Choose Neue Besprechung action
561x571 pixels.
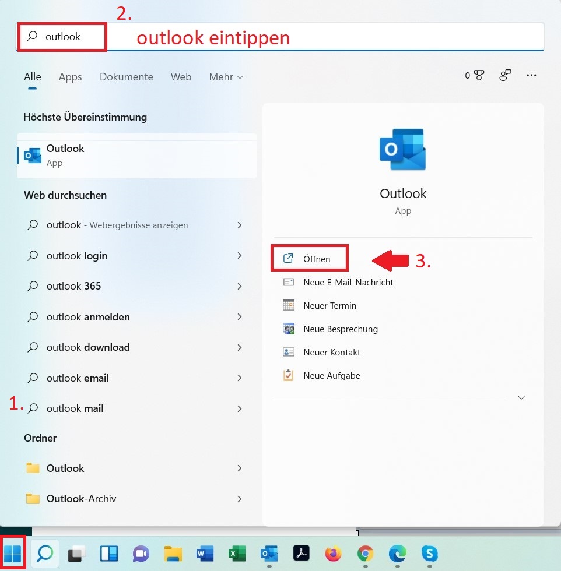341,329
